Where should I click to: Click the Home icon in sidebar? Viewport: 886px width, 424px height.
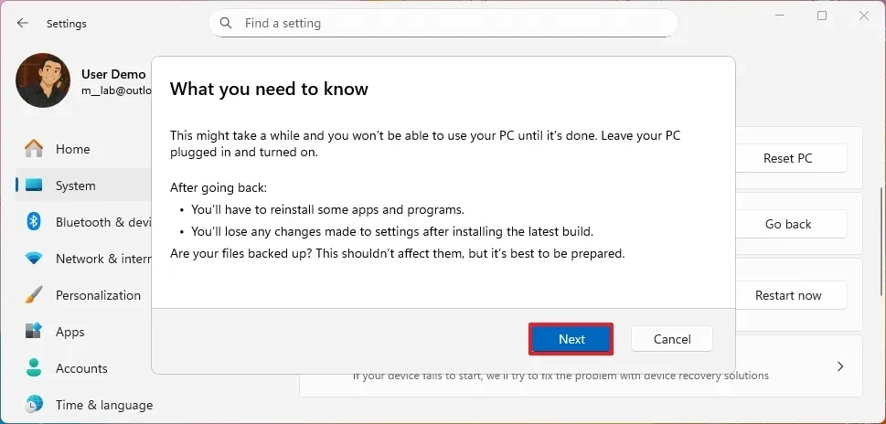(34, 149)
